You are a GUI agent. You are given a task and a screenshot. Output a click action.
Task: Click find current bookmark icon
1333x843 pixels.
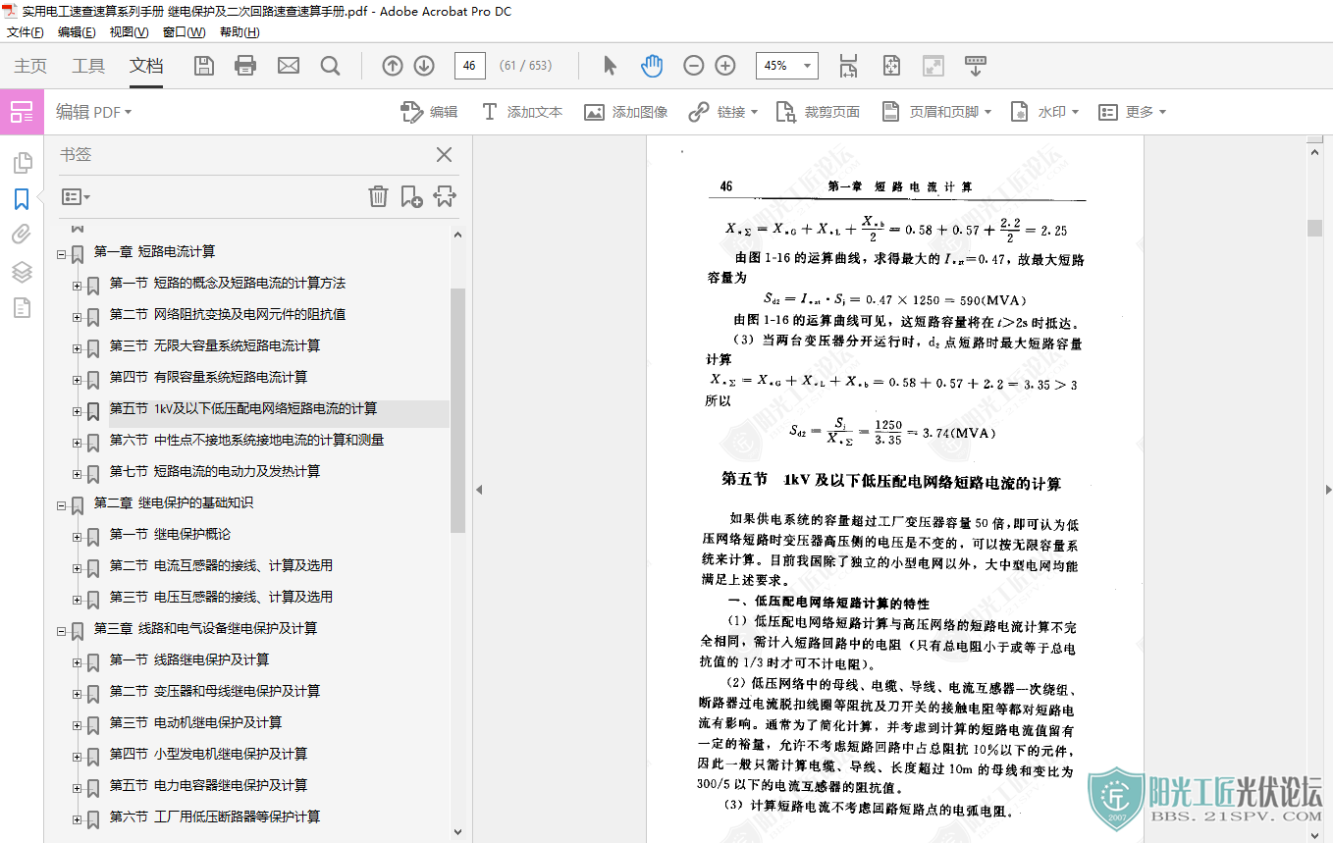445,196
